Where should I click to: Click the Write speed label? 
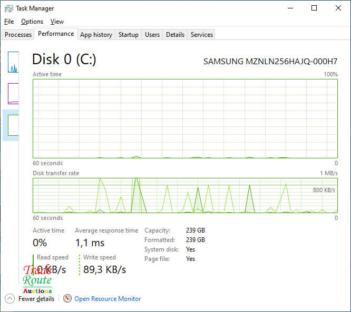pos(100,257)
